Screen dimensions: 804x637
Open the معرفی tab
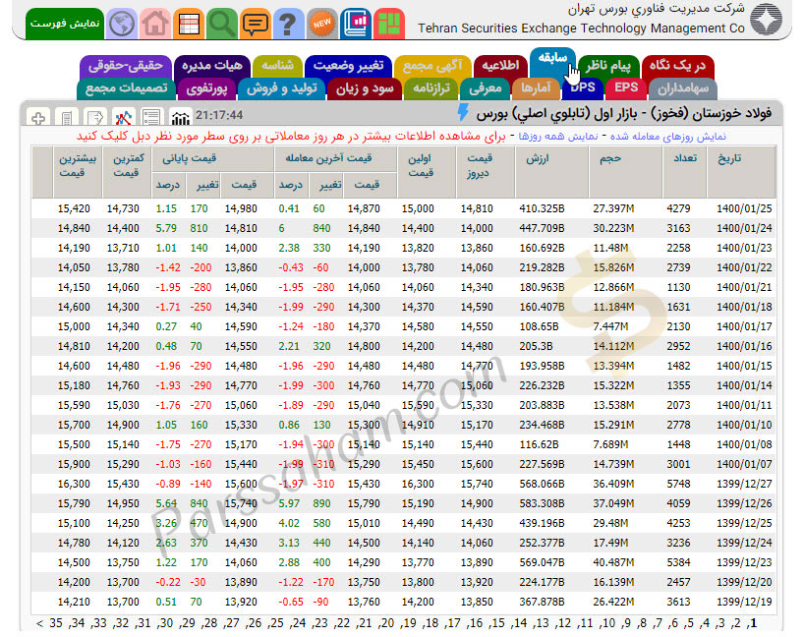486,88
